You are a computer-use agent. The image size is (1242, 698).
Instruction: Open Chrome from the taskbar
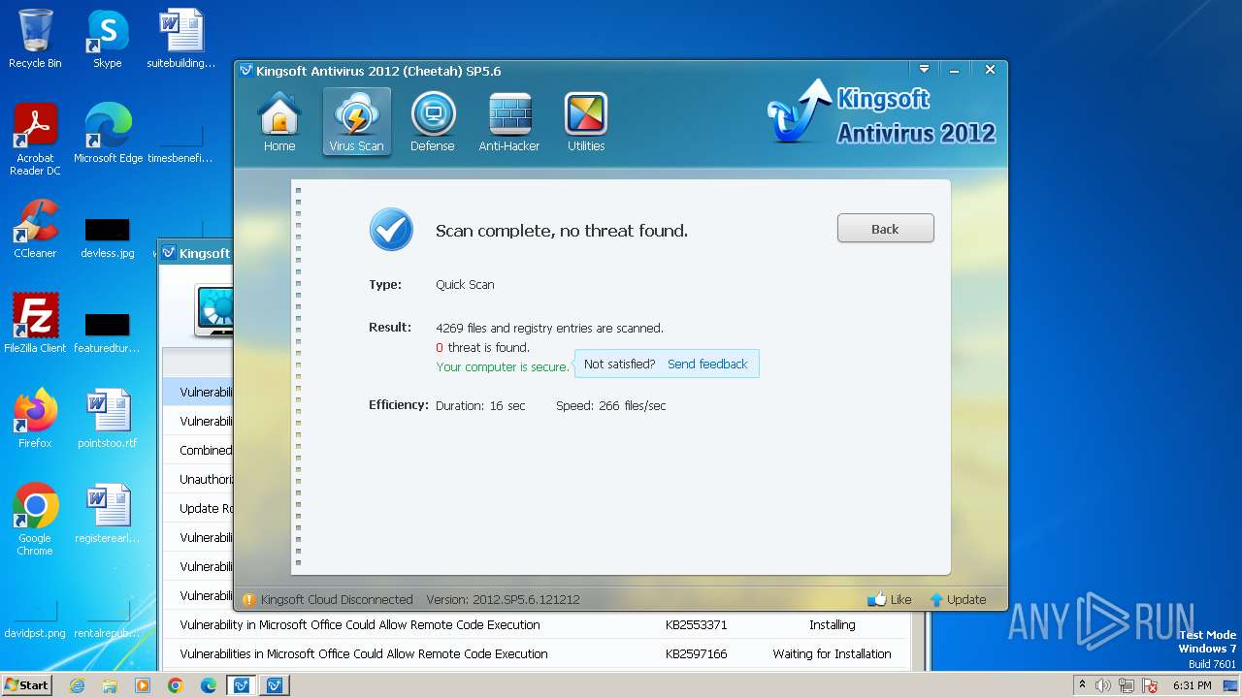click(x=176, y=685)
